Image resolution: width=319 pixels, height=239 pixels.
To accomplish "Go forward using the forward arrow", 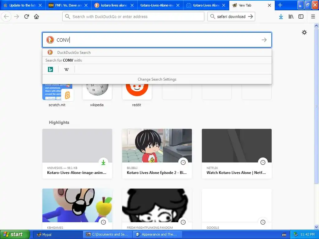I will (x=17, y=16).
